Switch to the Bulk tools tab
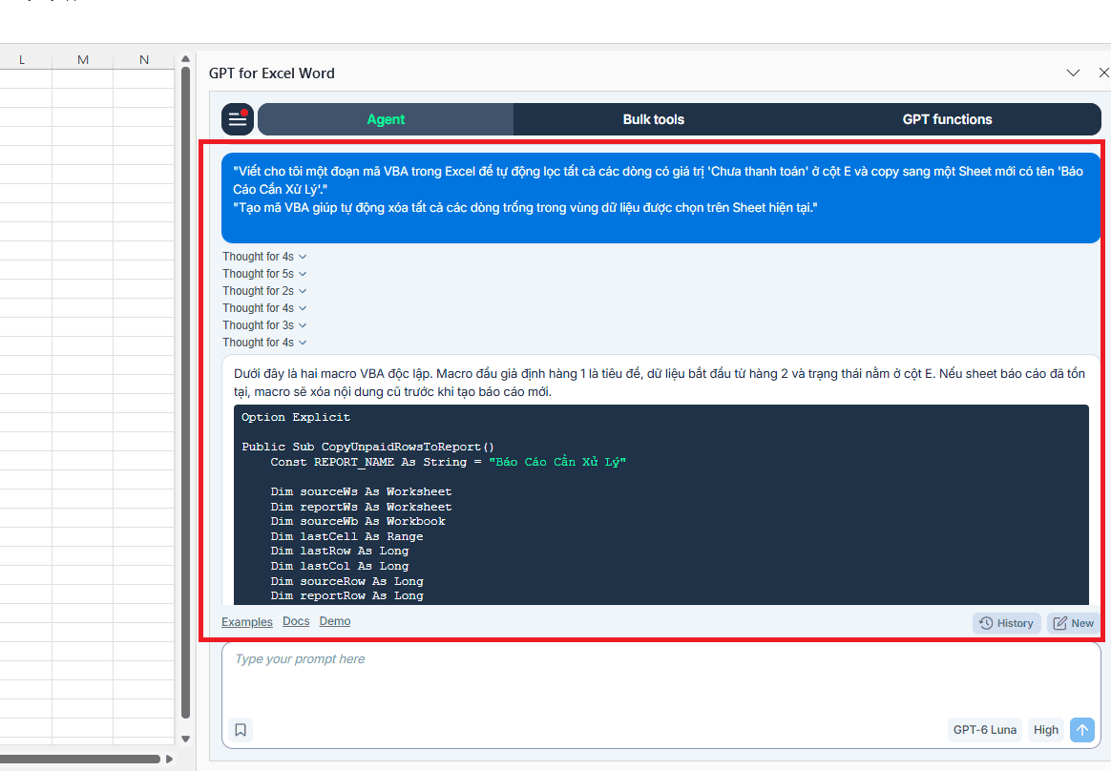 click(653, 119)
